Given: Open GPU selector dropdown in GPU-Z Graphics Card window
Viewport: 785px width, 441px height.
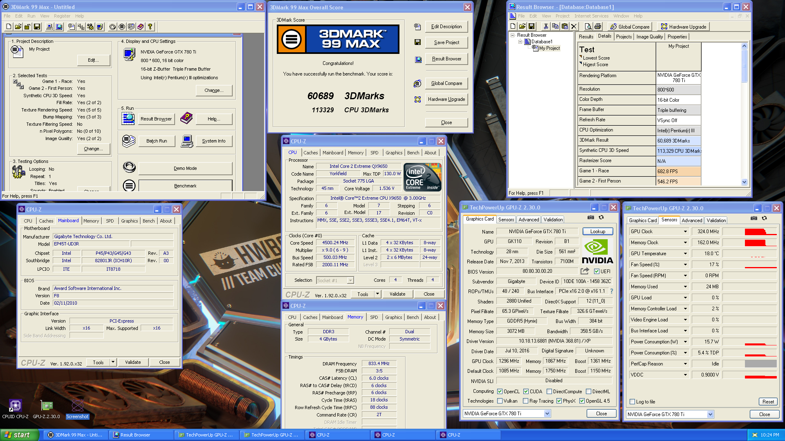Looking at the screenshot, I should tap(547, 414).
